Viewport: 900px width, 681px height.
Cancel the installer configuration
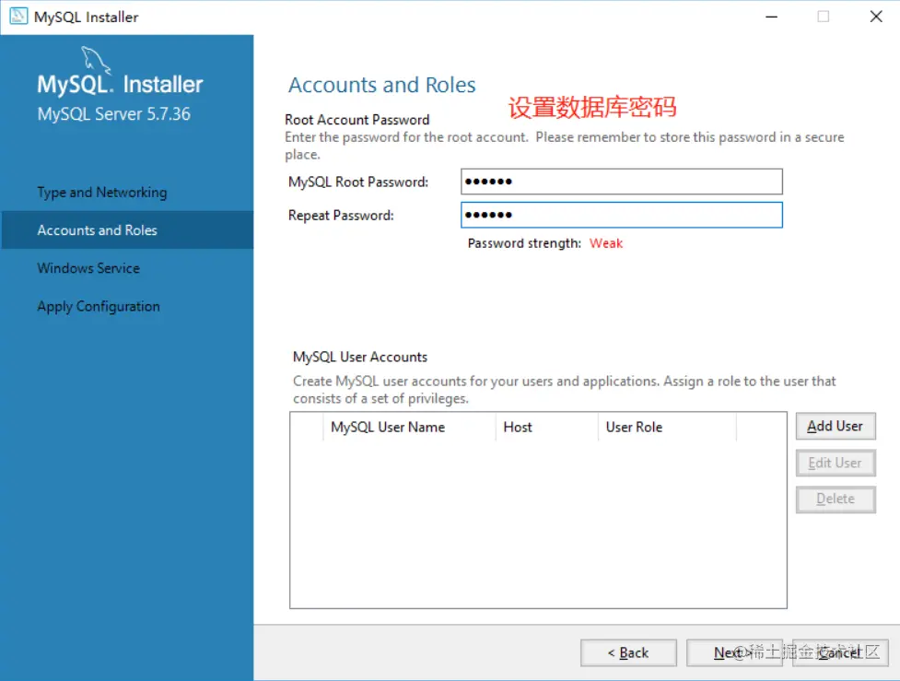(840, 652)
